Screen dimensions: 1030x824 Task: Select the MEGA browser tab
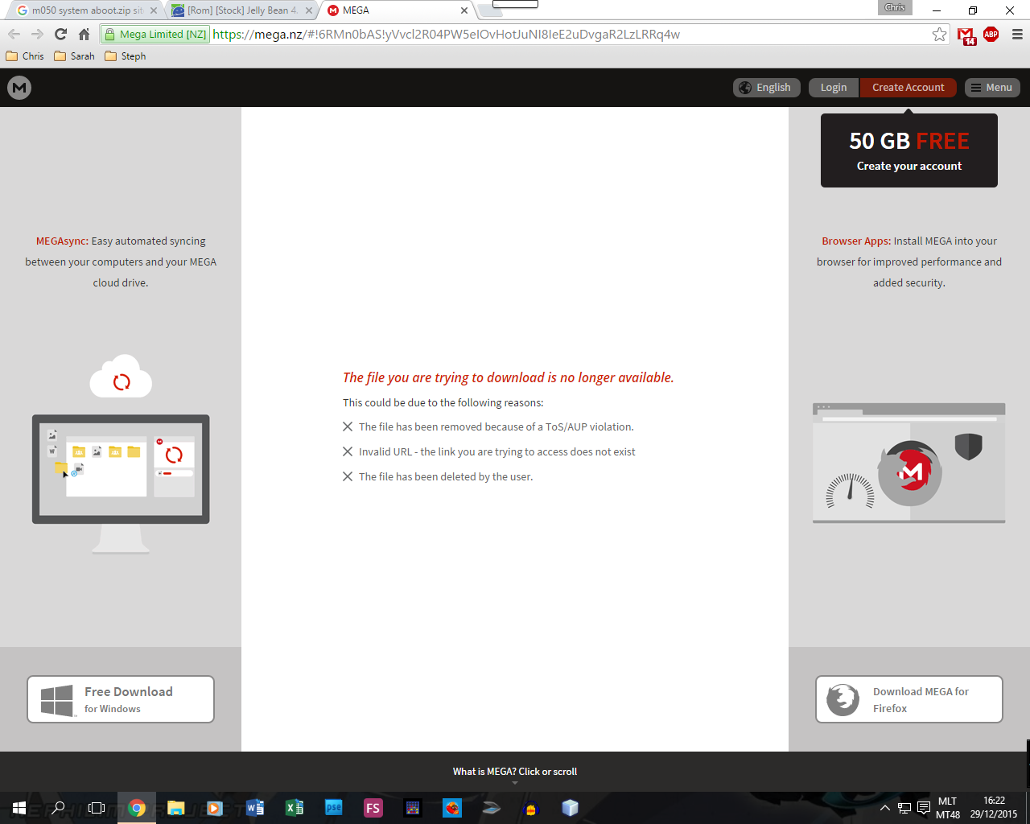click(394, 10)
